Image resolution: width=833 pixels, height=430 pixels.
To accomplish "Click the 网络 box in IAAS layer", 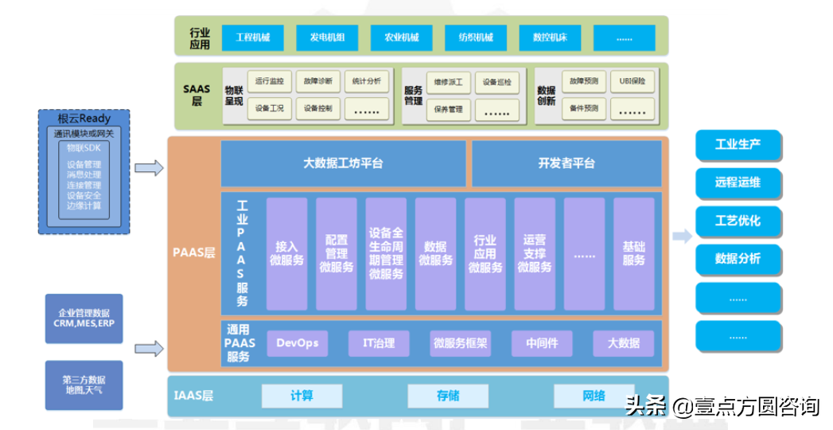I will click(594, 396).
